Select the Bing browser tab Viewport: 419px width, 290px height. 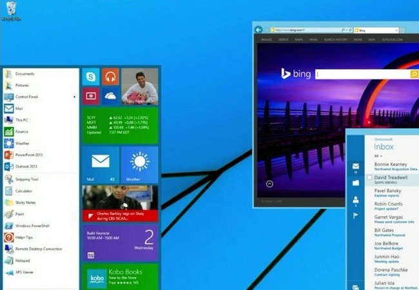point(376,30)
